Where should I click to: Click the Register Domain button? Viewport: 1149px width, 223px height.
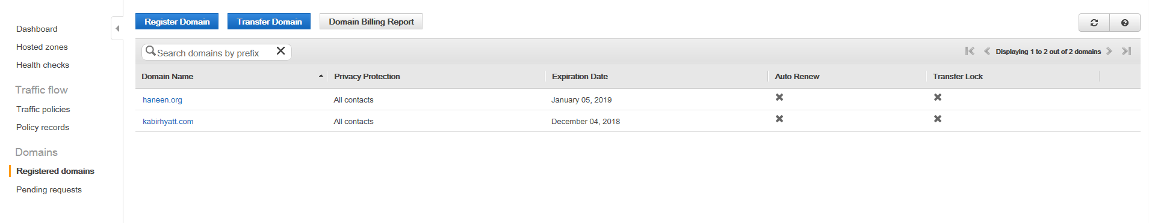(177, 22)
